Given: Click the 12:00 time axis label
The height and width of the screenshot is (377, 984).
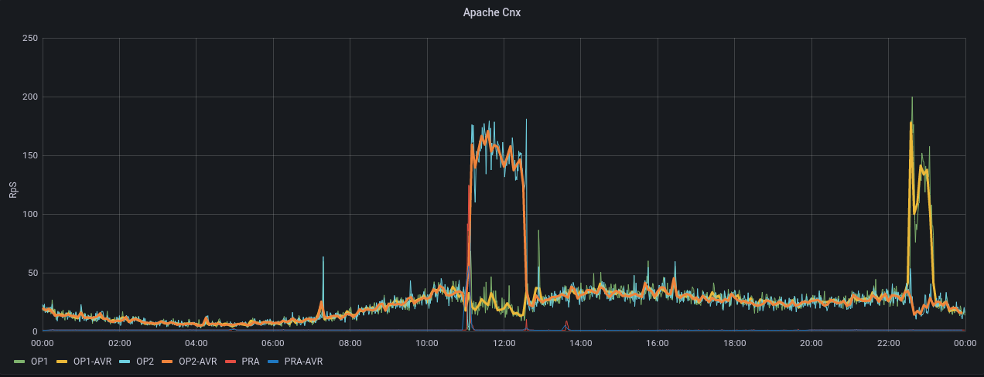Looking at the screenshot, I should 504,343.
